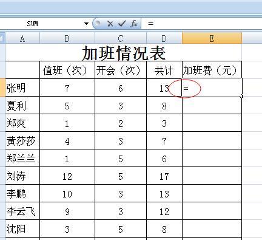Click 黄莎莎's 值班 value 4
The width and height of the screenshot is (262, 240).
(67, 140)
